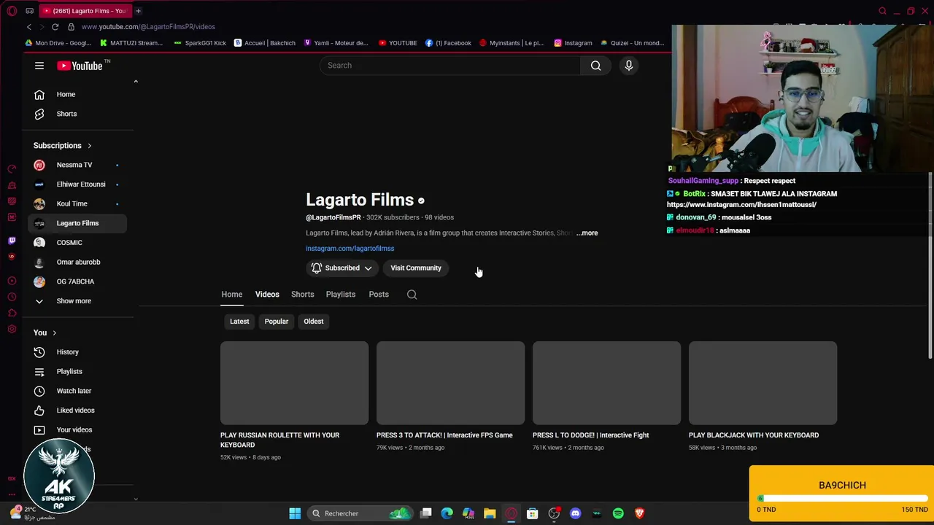Open Twitch in Opera sidebar
The width and height of the screenshot is (934, 525).
tap(12, 241)
